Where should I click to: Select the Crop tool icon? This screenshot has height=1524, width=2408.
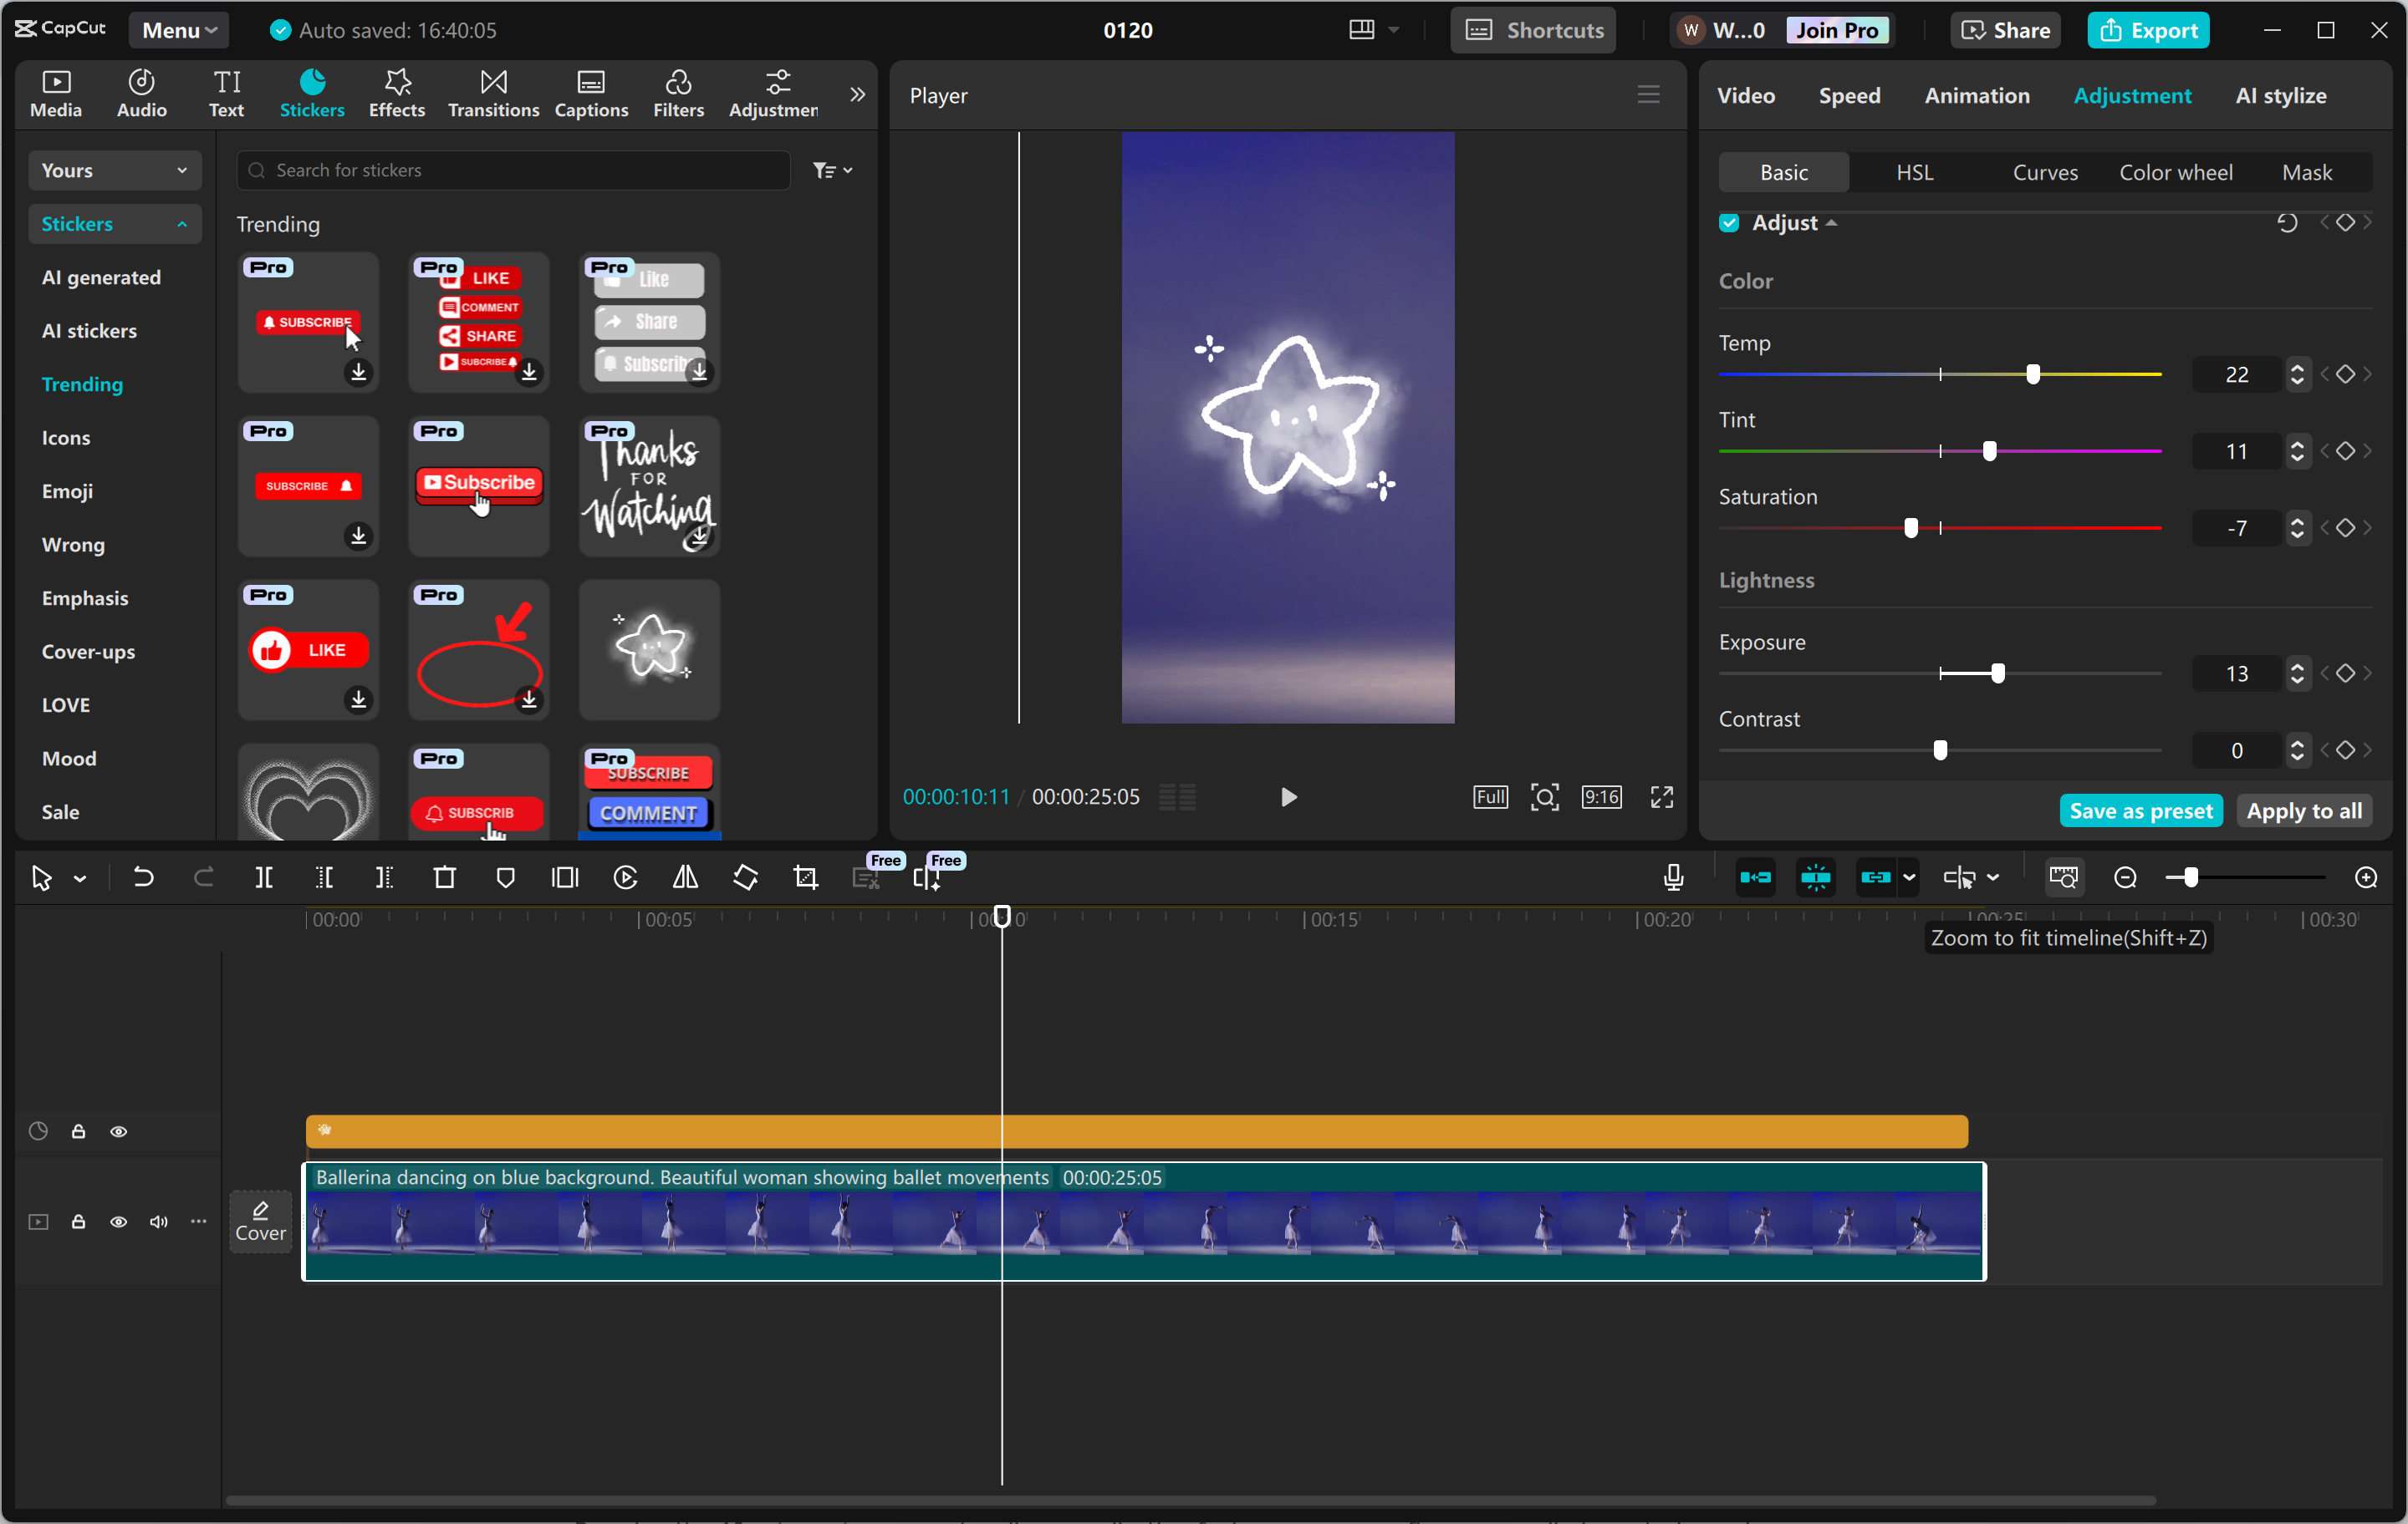(x=806, y=877)
